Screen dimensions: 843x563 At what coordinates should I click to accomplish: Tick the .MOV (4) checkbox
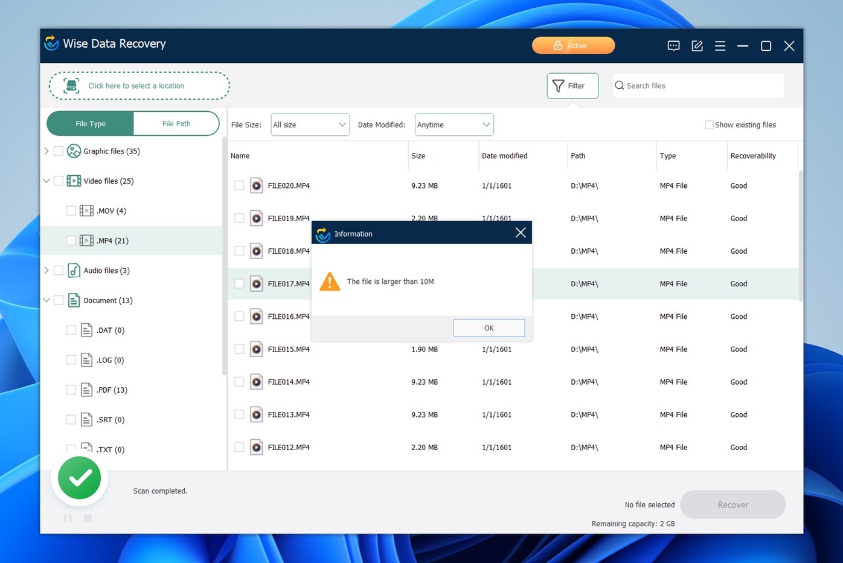(71, 211)
